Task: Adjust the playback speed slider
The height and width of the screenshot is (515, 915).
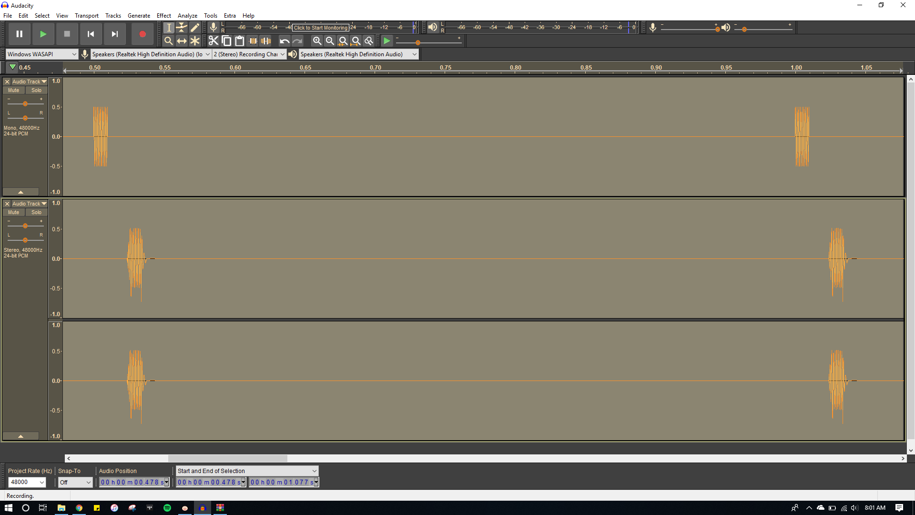Action: pyautogui.click(x=418, y=41)
